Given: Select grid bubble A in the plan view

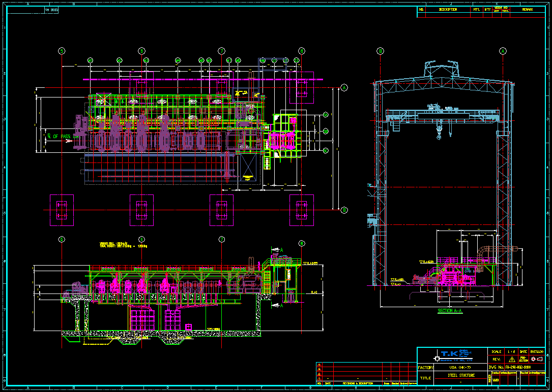Looking at the screenshot, I should coord(344,87).
